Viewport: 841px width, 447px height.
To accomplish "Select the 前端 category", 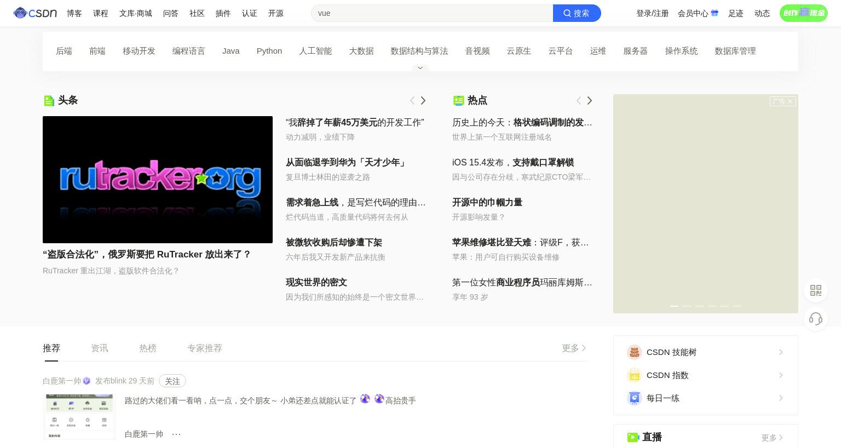I will 97,51.
